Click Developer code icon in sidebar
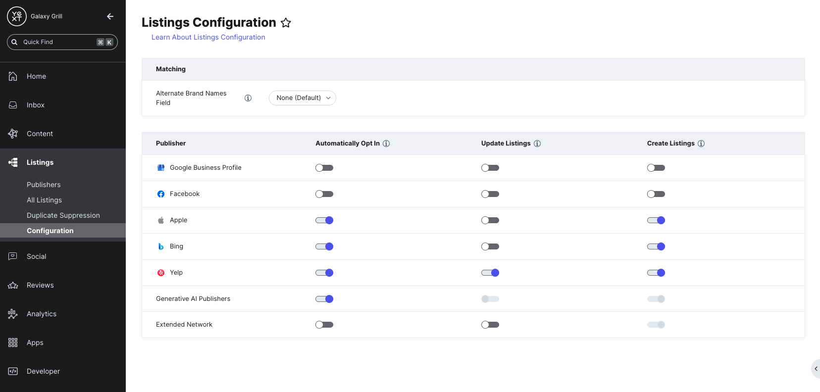The height and width of the screenshot is (392, 820). pyautogui.click(x=13, y=371)
